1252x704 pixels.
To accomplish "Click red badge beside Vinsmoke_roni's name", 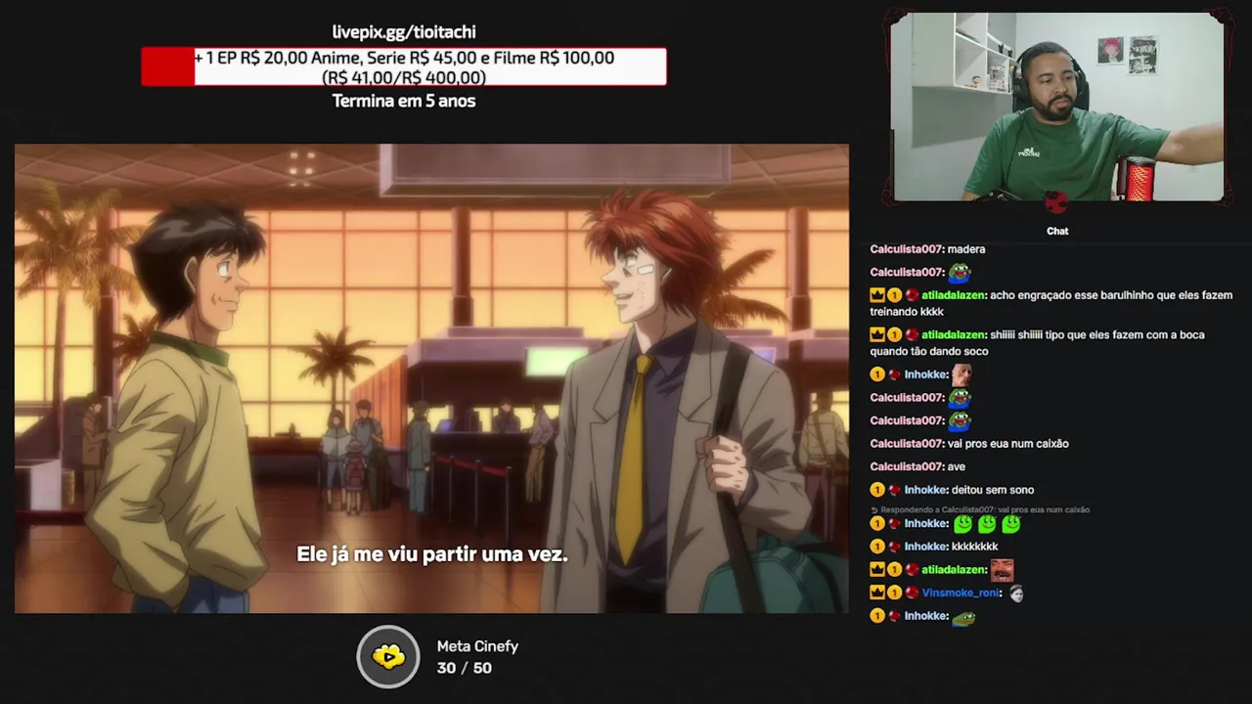I will pyautogui.click(x=911, y=593).
